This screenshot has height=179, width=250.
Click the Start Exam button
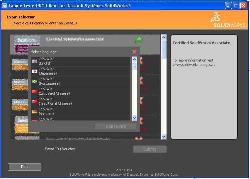[x=116, y=126]
